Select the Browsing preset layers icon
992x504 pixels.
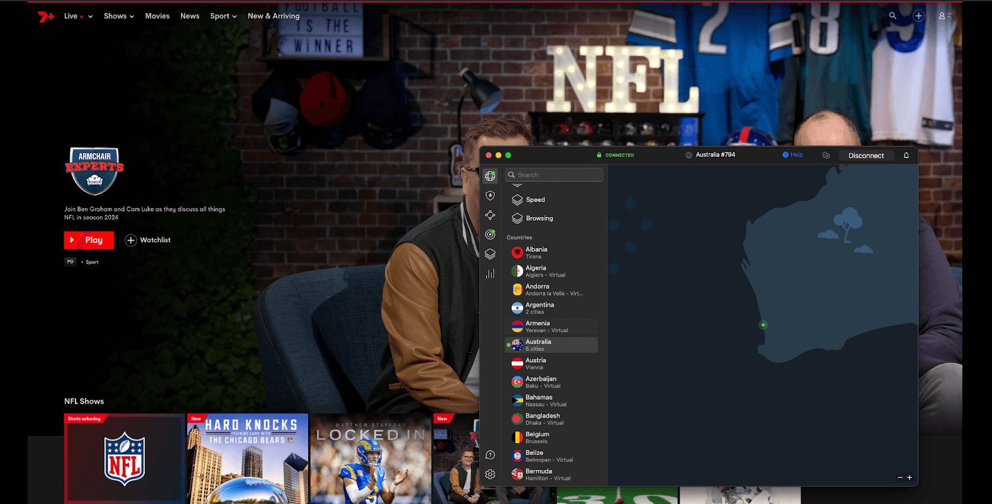pos(517,218)
